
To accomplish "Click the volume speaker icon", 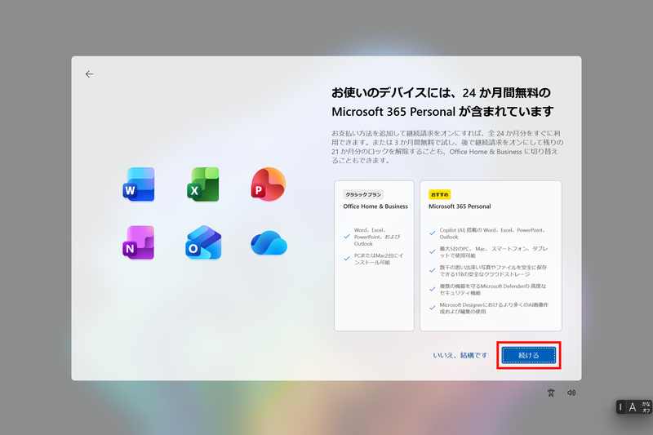I will click(571, 393).
